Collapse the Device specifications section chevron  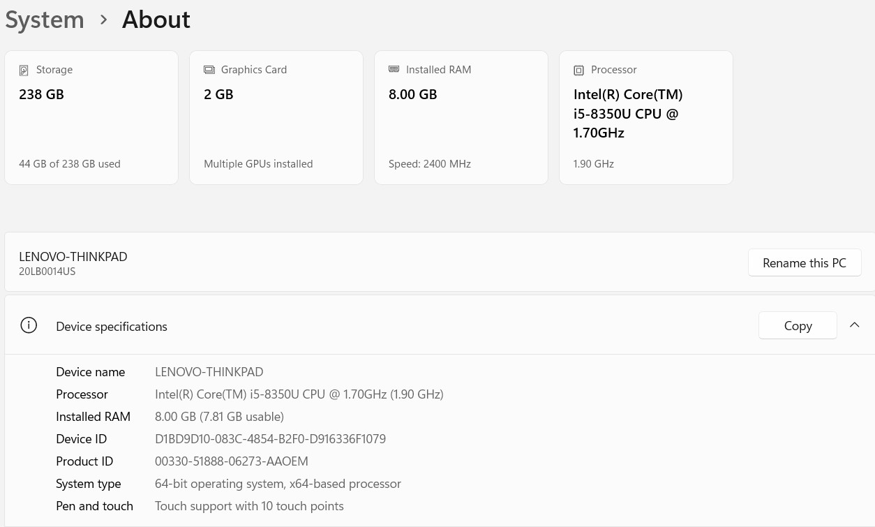pyautogui.click(x=854, y=325)
